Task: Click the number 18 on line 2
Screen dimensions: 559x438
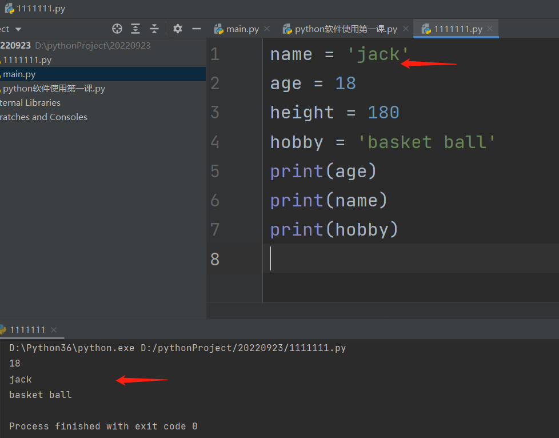Action: tap(345, 83)
